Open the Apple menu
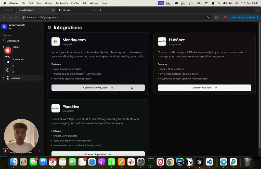Image resolution: width=261 pixels, height=169 pixels. pos(5,3)
